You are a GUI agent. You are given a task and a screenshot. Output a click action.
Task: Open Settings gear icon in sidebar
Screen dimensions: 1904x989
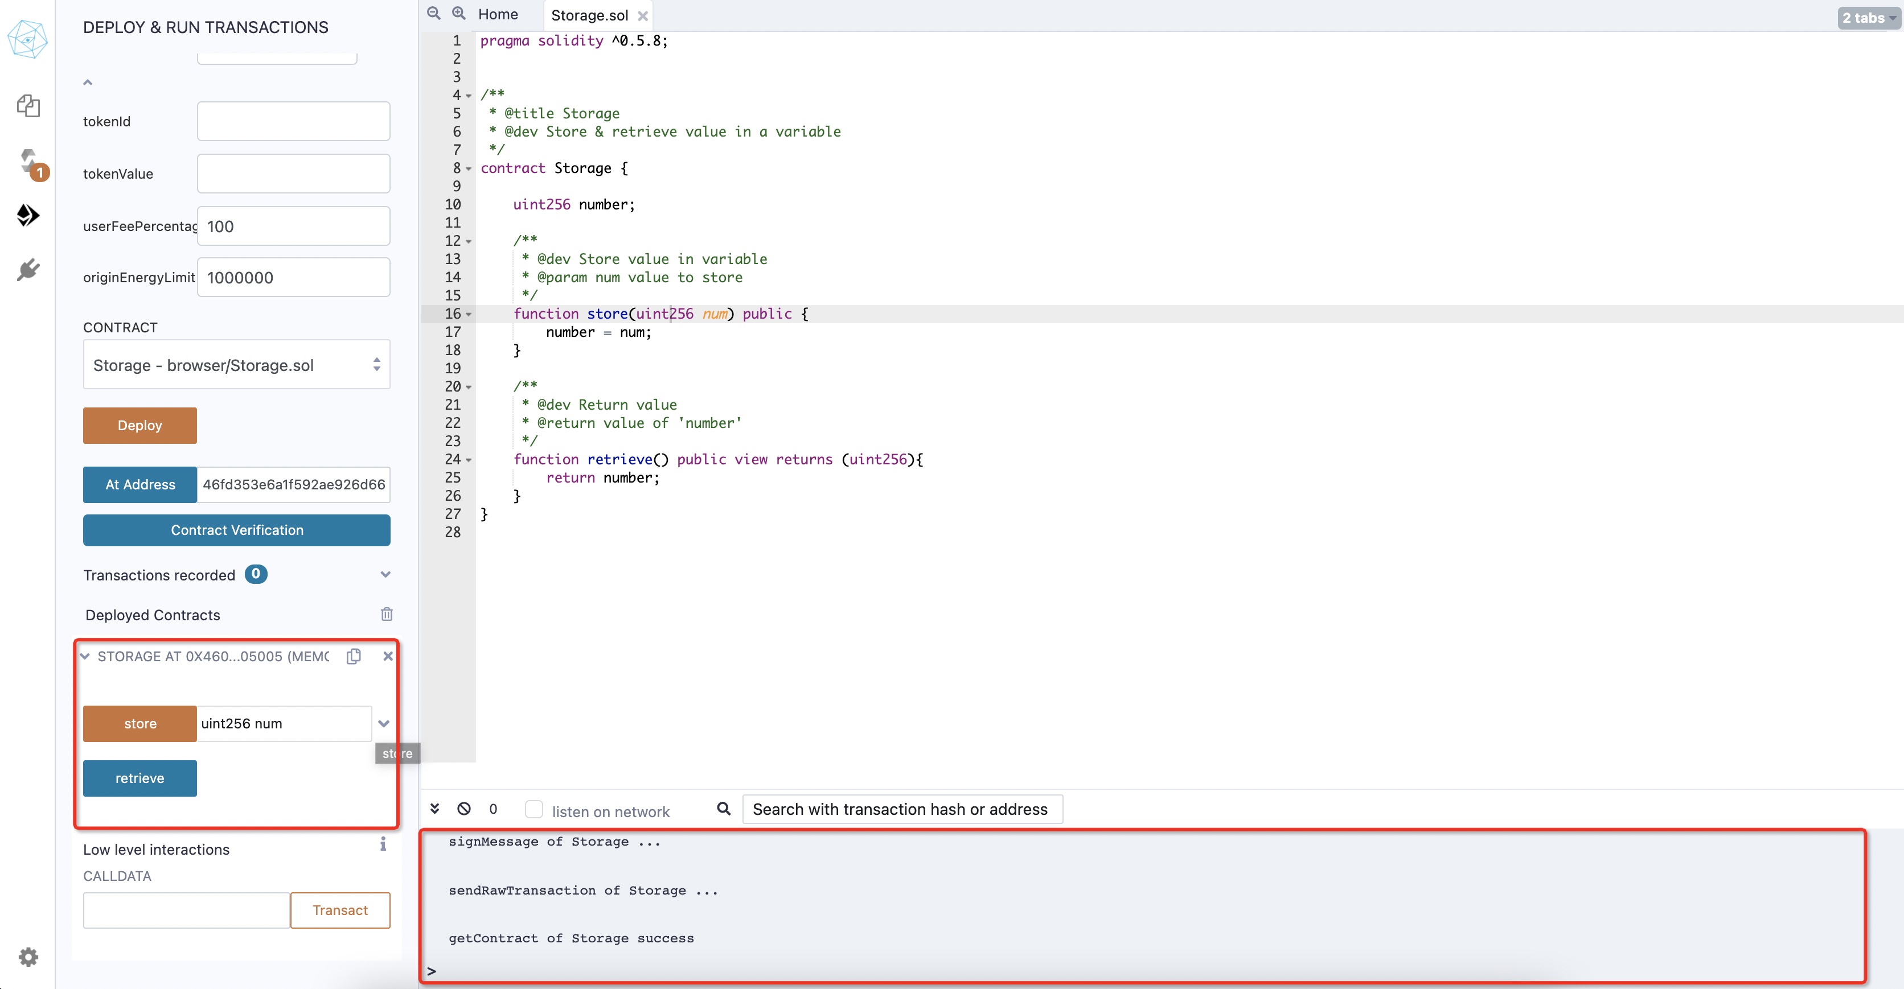28,957
